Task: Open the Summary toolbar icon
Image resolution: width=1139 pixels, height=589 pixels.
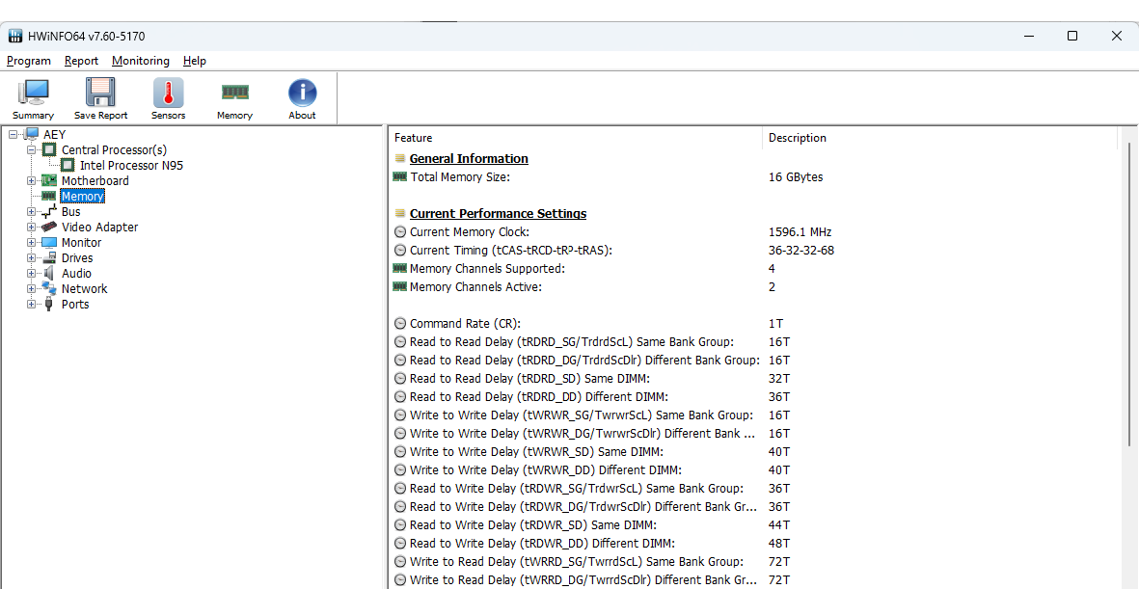Action: [34, 93]
